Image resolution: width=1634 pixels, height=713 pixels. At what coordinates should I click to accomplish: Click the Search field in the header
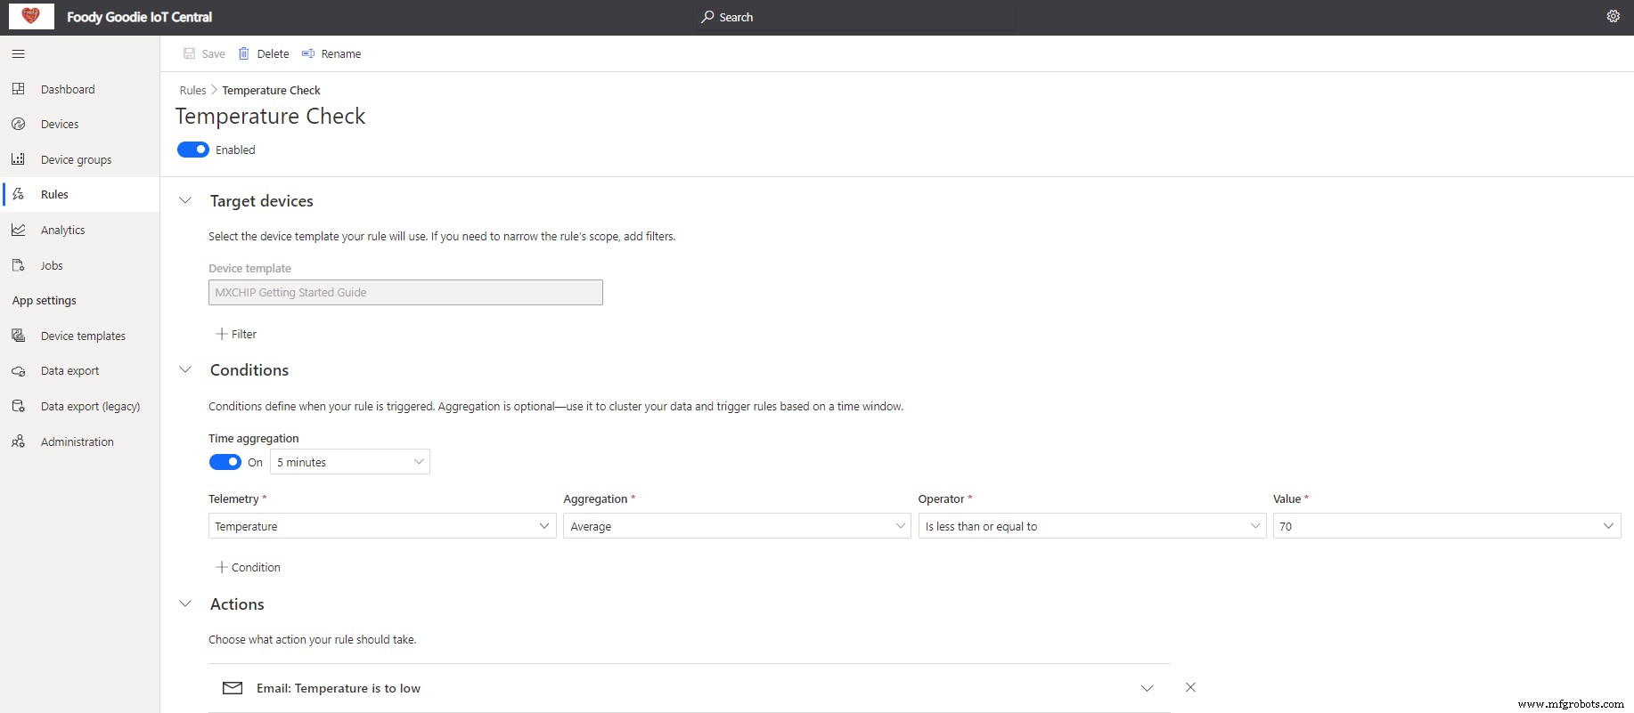click(x=854, y=17)
